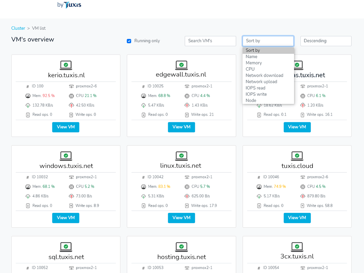This screenshot has height=273, width=364.
Task: Click the CPU chip icon beside CPU 4.4 %
Action: coord(187,96)
